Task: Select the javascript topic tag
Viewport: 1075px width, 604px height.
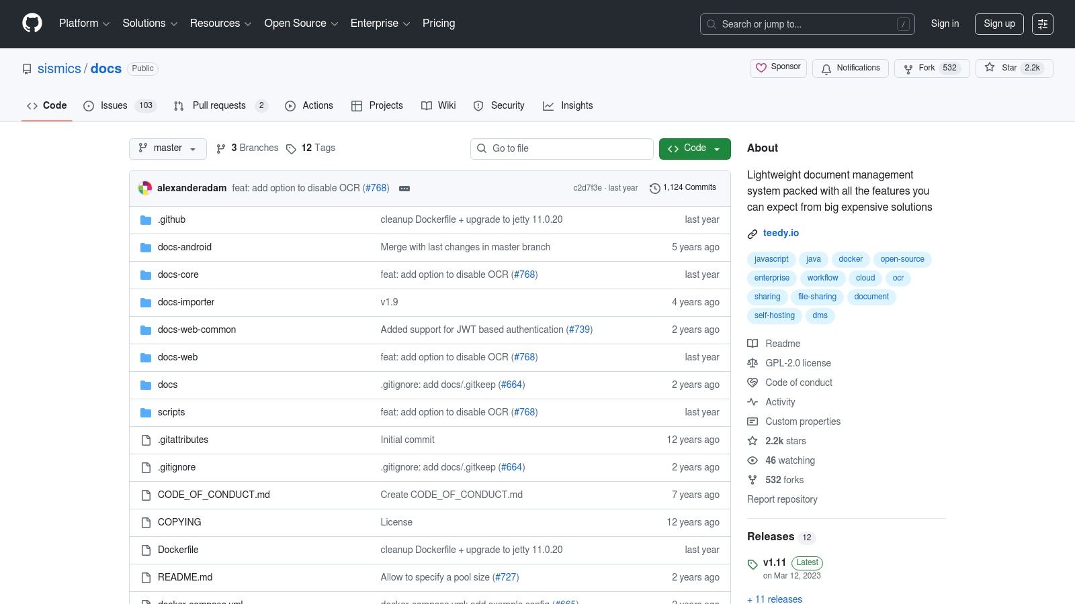Action: point(771,259)
